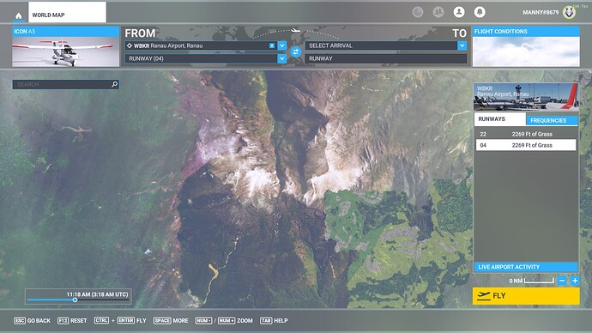Clear the WBKR departure airport selection
The height and width of the screenshot is (333, 592).
click(272, 45)
